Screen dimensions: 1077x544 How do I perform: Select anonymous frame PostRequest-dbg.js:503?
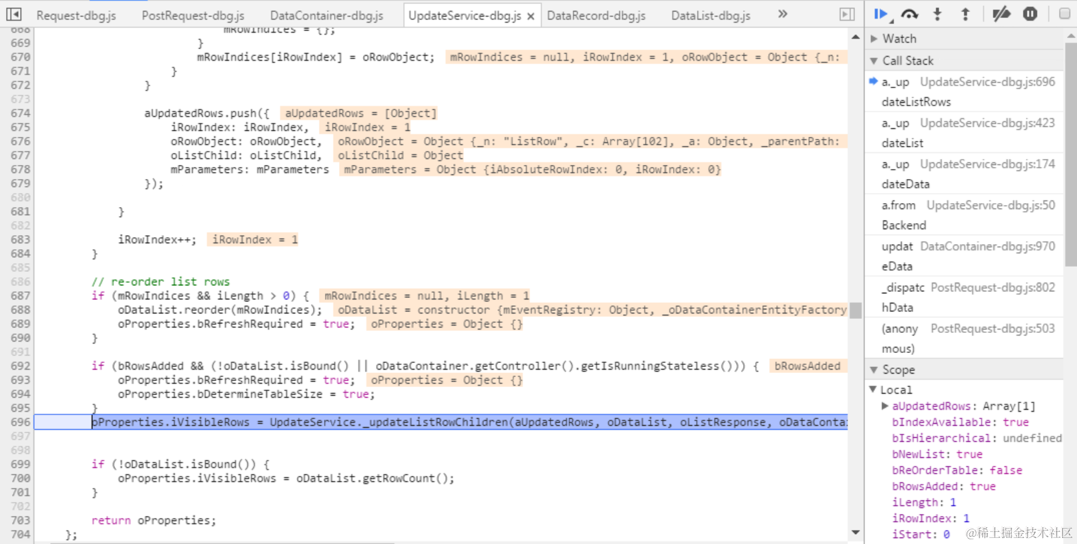tap(963, 338)
